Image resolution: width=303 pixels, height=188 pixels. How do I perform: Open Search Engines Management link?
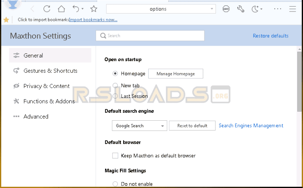[x=251, y=126]
